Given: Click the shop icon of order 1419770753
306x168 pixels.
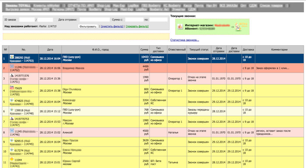Looking at the screenshot, I should (x=12, y=118).
